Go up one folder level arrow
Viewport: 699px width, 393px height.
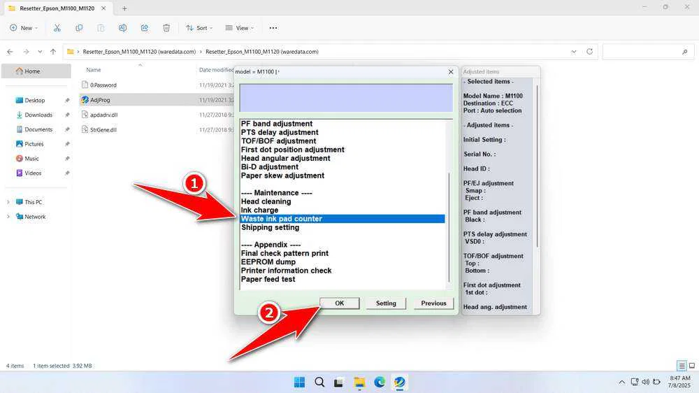point(53,52)
